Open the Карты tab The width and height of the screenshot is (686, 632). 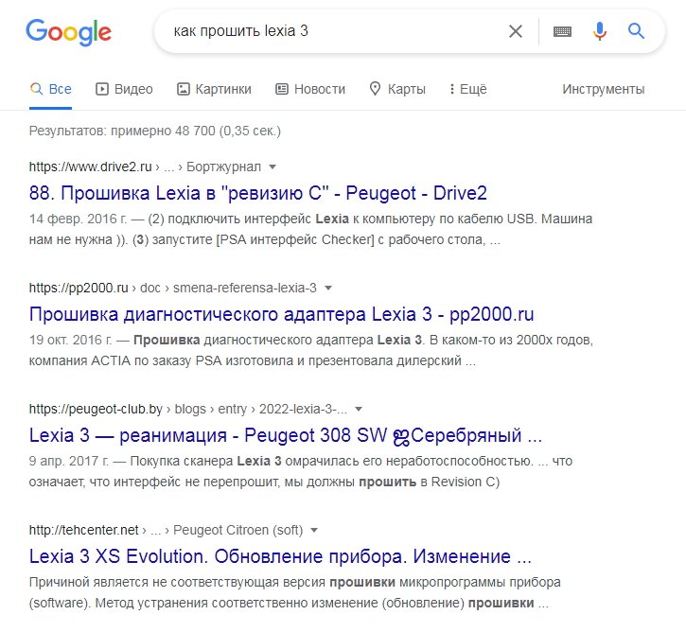click(397, 89)
